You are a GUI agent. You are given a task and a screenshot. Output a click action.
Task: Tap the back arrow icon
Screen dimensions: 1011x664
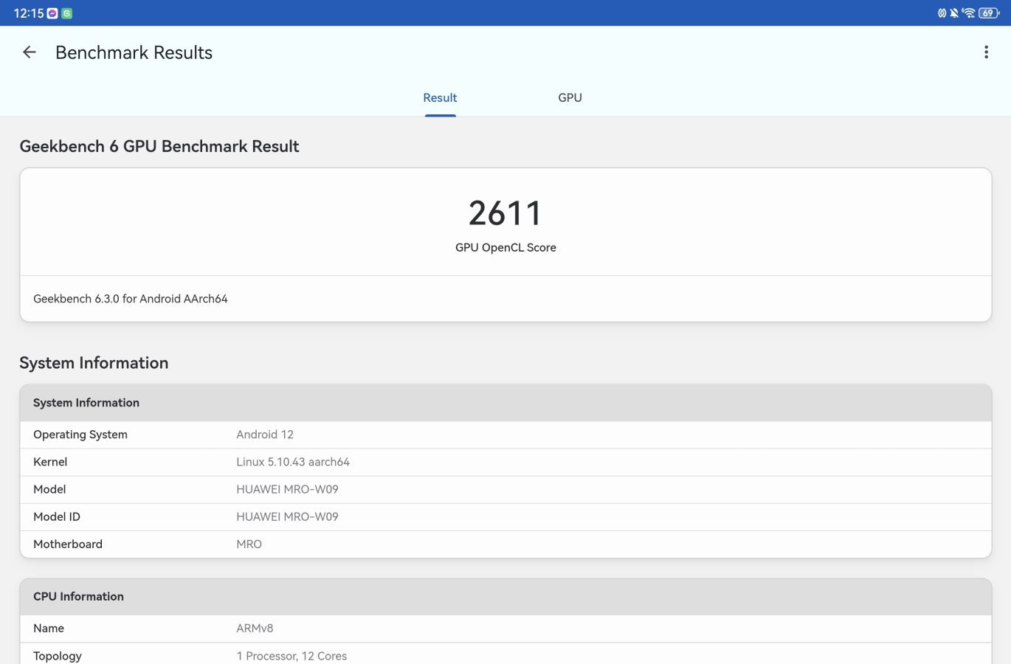(x=30, y=52)
